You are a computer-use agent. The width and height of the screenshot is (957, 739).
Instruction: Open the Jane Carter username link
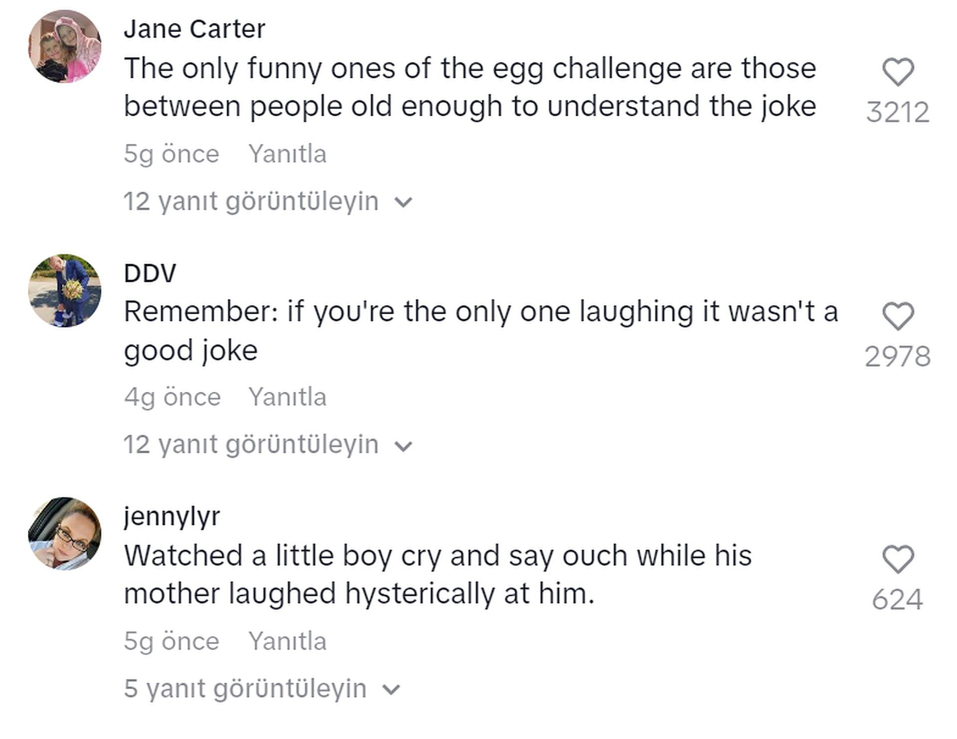click(194, 29)
